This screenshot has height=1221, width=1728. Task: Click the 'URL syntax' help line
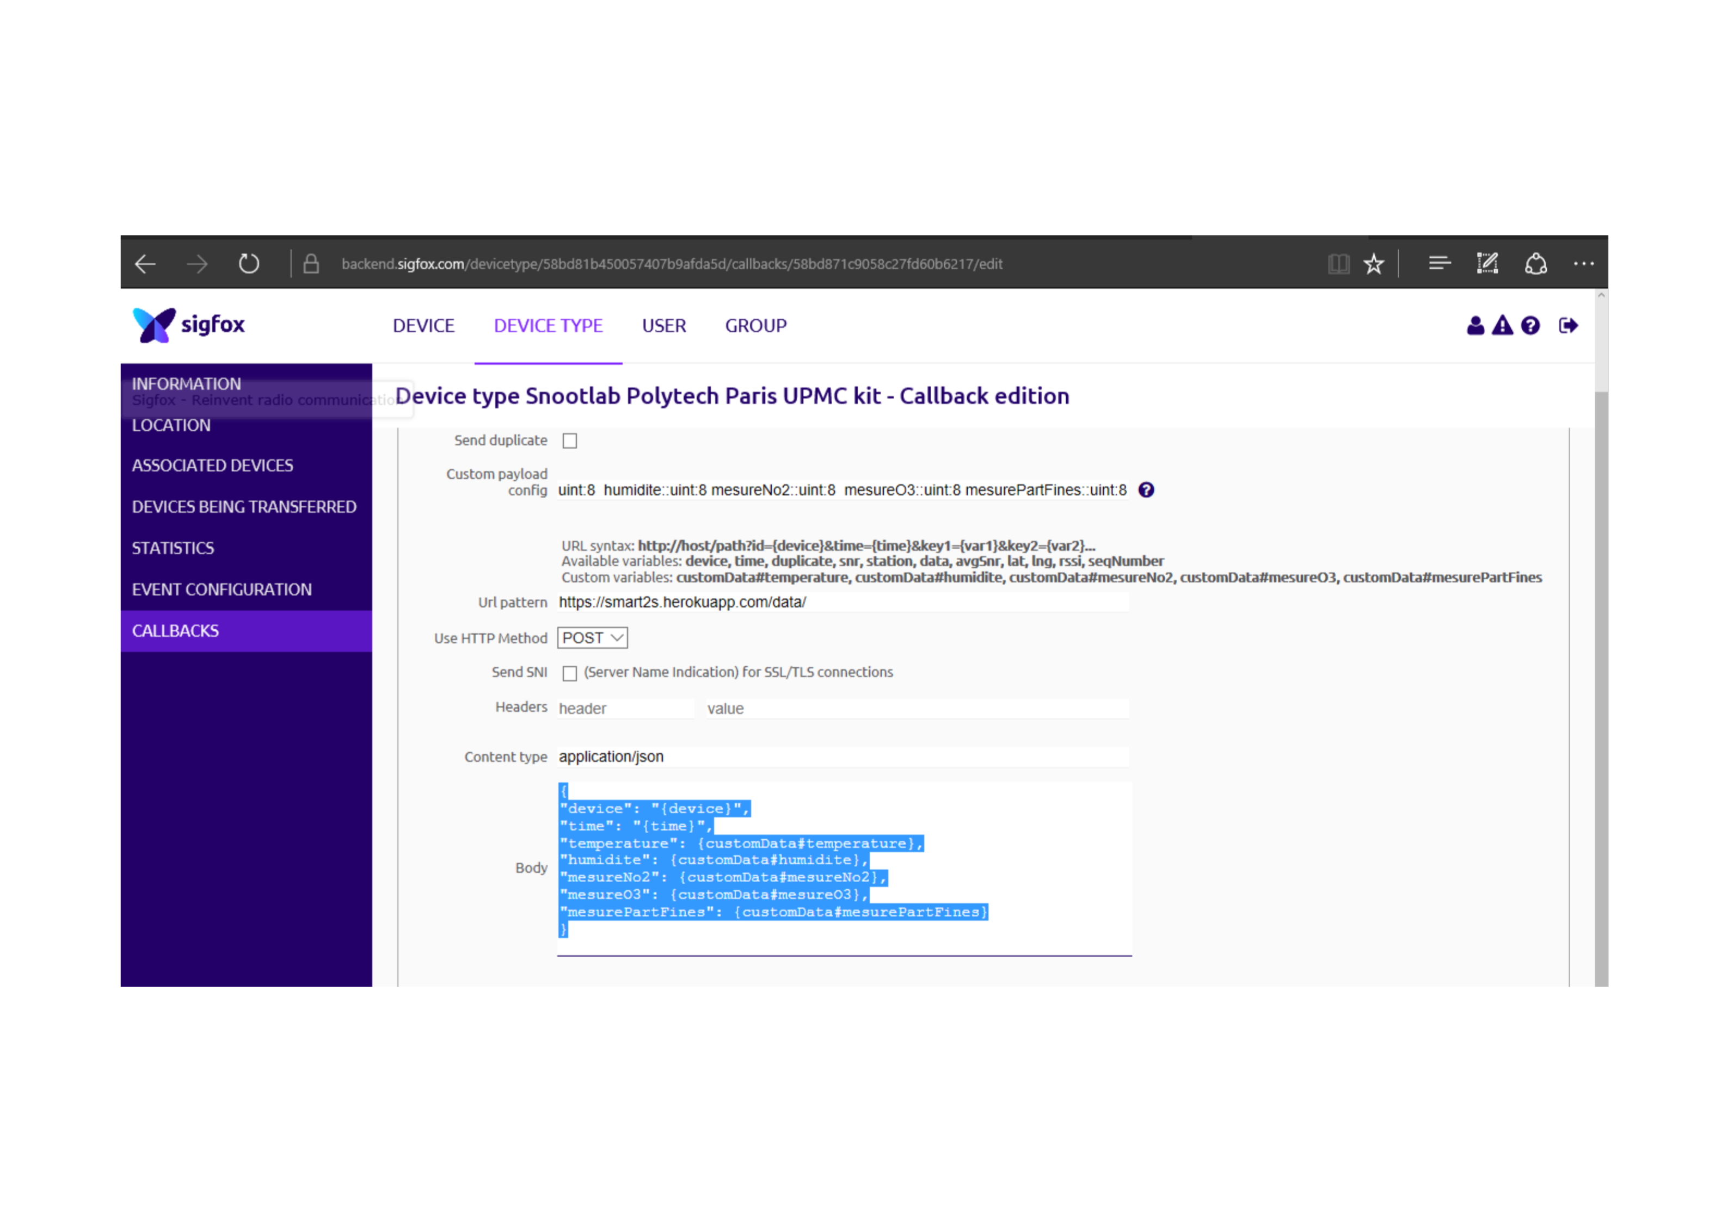tap(828, 546)
